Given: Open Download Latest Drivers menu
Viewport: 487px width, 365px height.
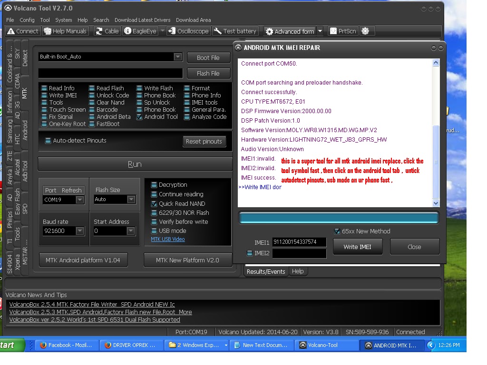Looking at the screenshot, I should tap(143, 20).
